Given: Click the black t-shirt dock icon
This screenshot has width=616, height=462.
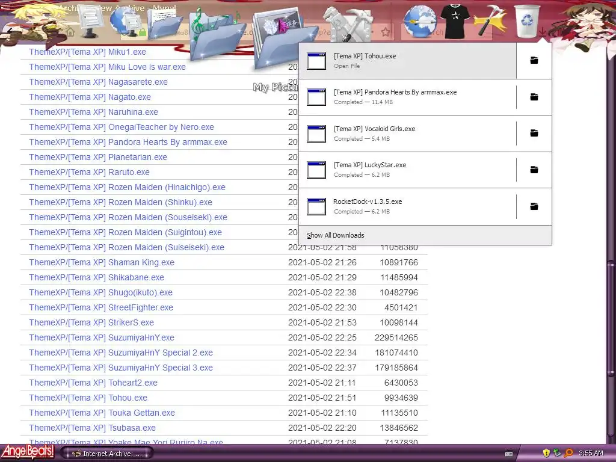Looking at the screenshot, I should pyautogui.click(x=455, y=20).
